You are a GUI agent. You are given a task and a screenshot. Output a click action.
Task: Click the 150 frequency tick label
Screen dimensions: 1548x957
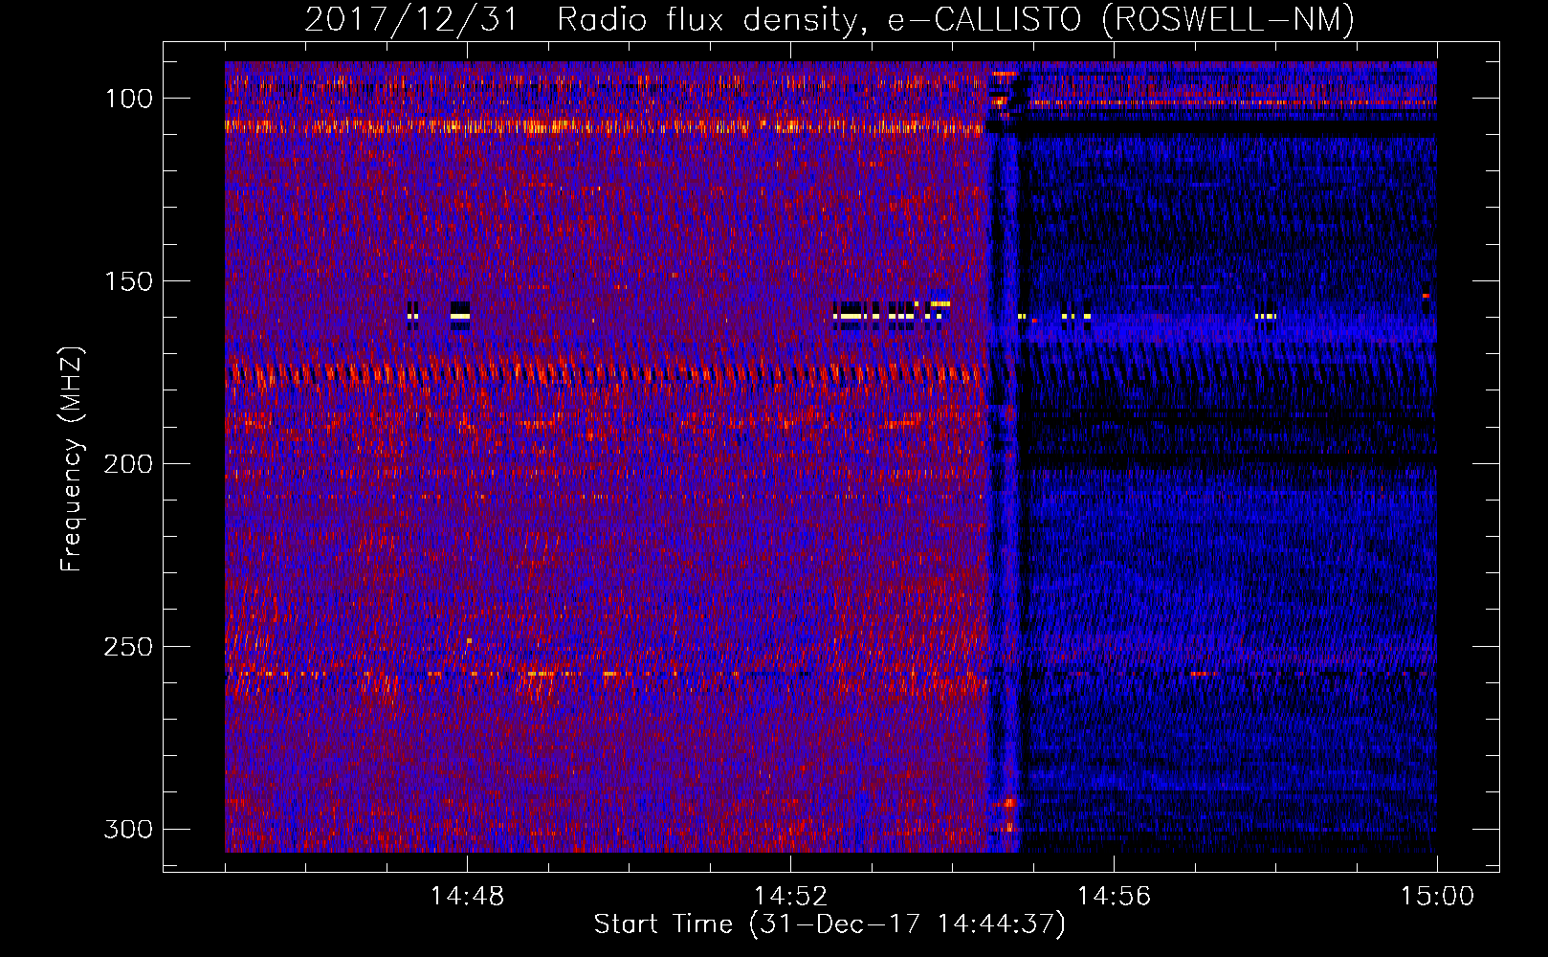click(128, 281)
